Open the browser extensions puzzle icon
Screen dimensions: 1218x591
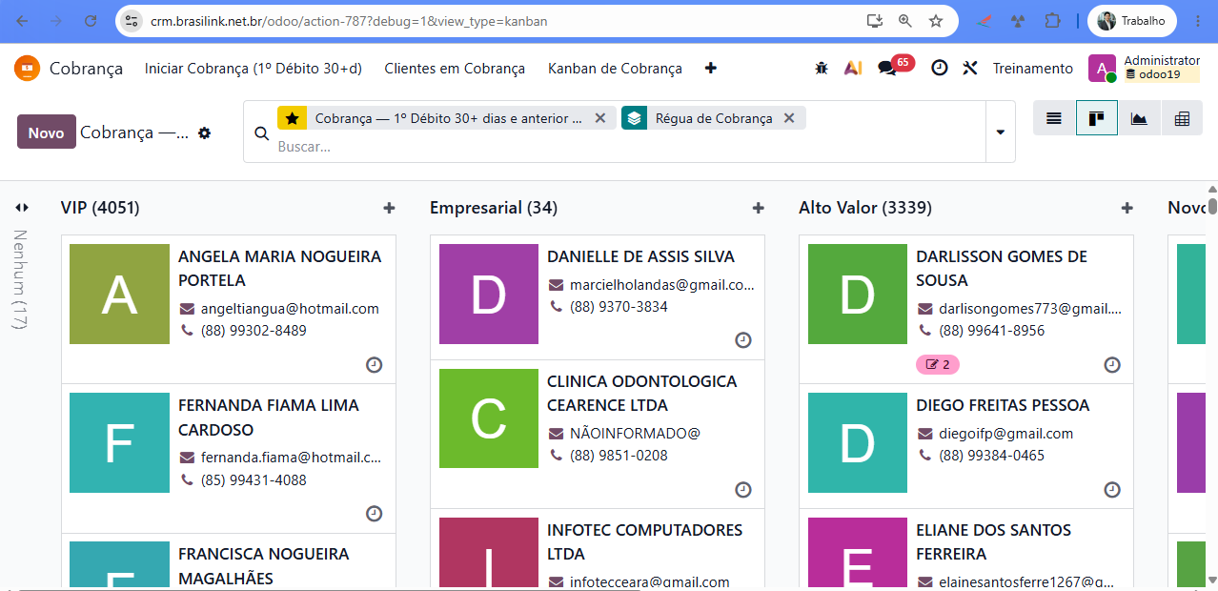pyautogui.click(x=1052, y=21)
